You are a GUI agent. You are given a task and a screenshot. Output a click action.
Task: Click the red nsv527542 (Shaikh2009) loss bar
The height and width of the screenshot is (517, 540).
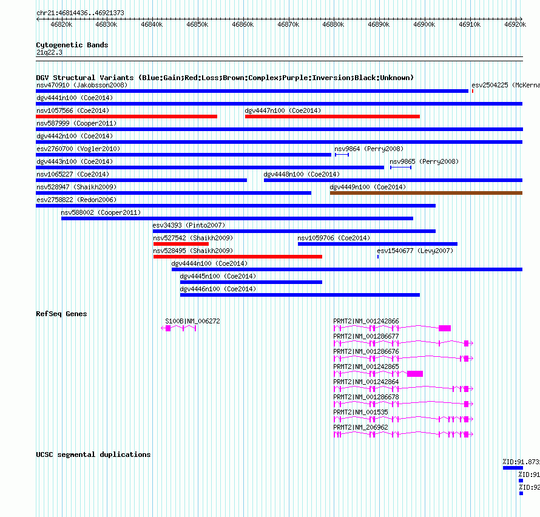(x=181, y=244)
